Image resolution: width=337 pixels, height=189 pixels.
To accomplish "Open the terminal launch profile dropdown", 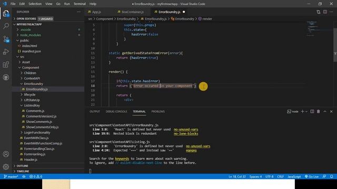I will 306,111.
